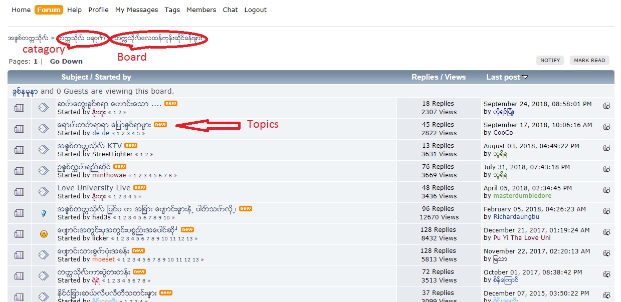
Task: Click last-post icon beside July 31, 2018
Action: click(x=606, y=169)
